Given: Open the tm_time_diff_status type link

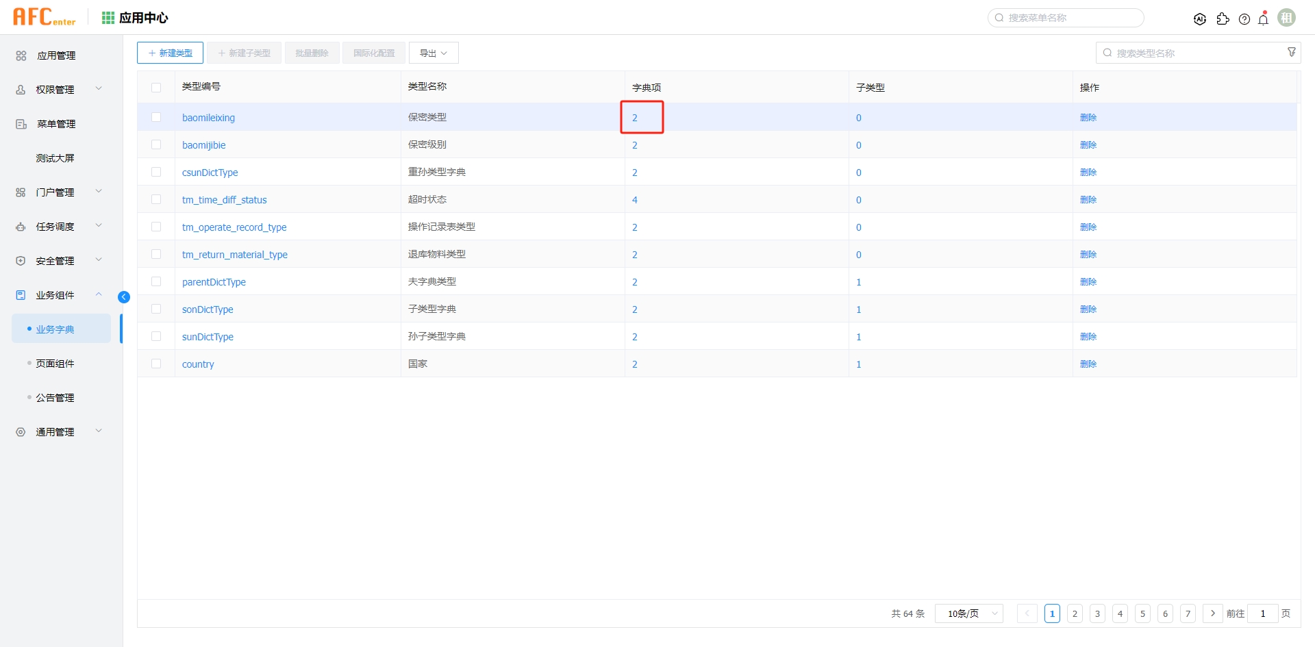Looking at the screenshot, I should click(224, 200).
